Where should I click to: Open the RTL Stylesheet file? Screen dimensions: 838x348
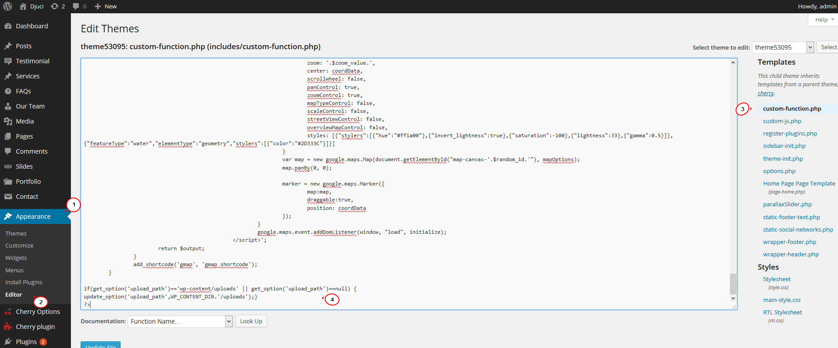point(783,312)
